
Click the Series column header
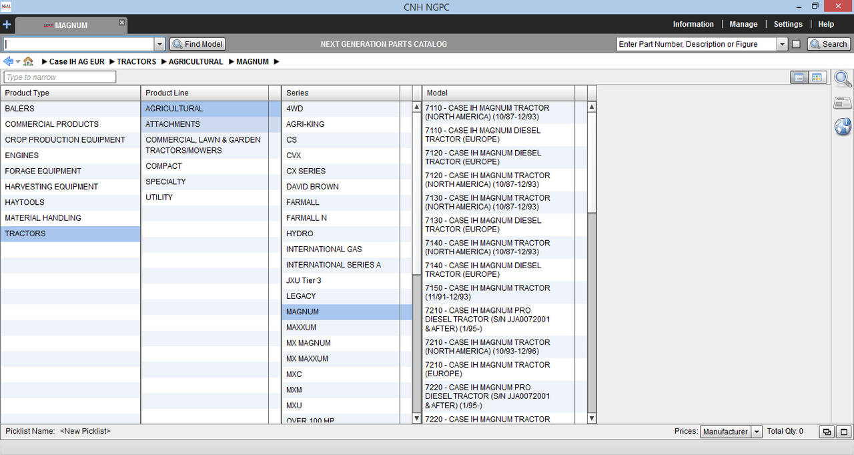tap(340, 93)
